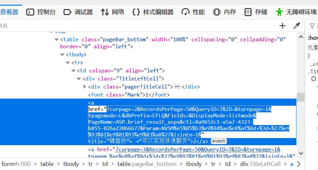318x170 pixels.
Task: Click the event badge after the anchor
Action: (218, 141)
